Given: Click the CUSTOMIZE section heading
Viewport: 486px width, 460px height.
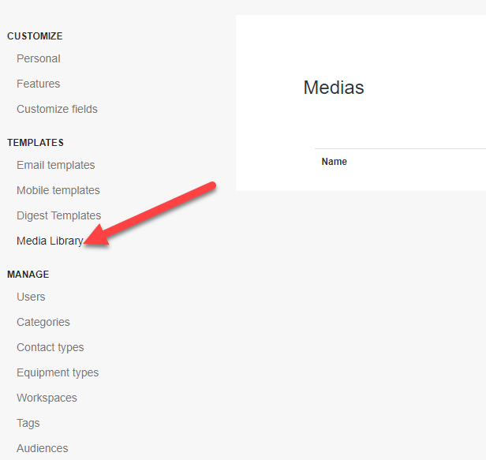Looking at the screenshot, I should pos(35,36).
